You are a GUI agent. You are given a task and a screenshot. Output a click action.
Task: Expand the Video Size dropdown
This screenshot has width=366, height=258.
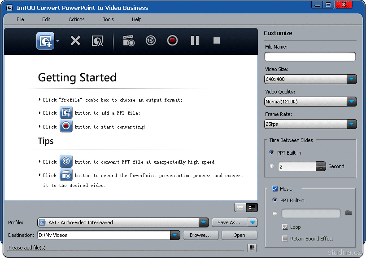coord(352,79)
